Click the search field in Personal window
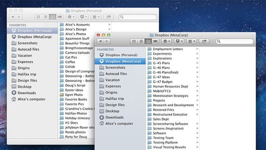Image resolution: width=266 pixels, height=150 pixels. click(x=138, y=17)
